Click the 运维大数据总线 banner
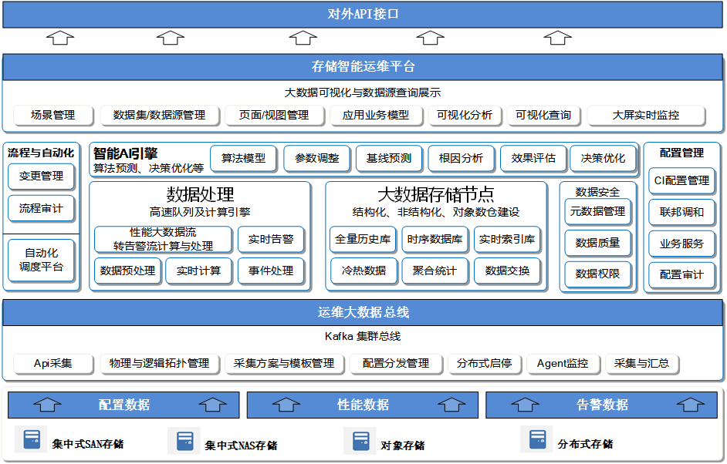Screen dimensions: 727x464 point(363,313)
